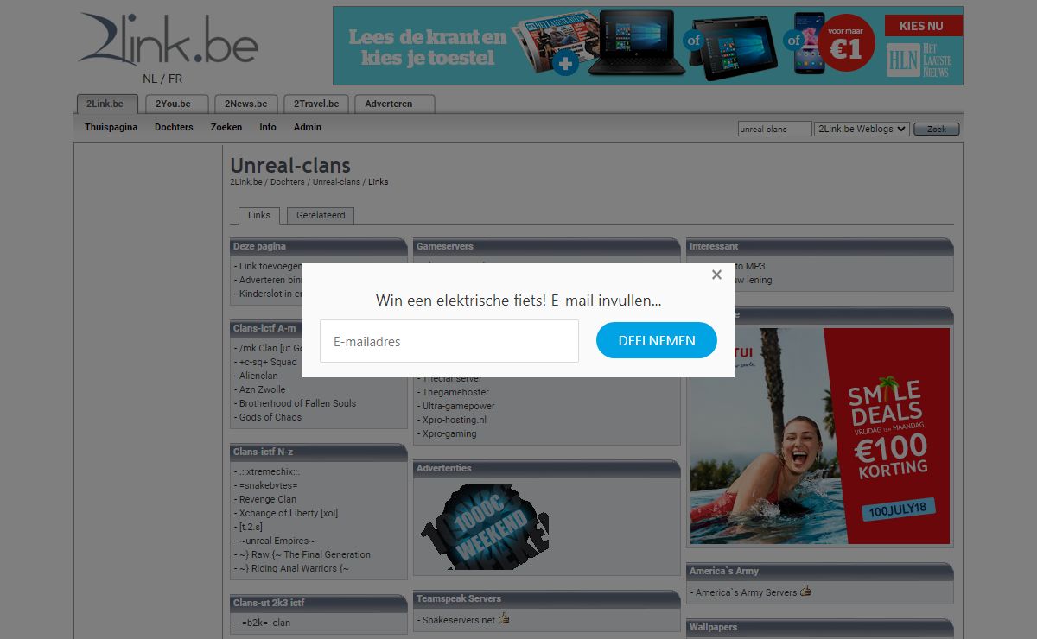Open the Ultra-gamepower link

click(459, 406)
